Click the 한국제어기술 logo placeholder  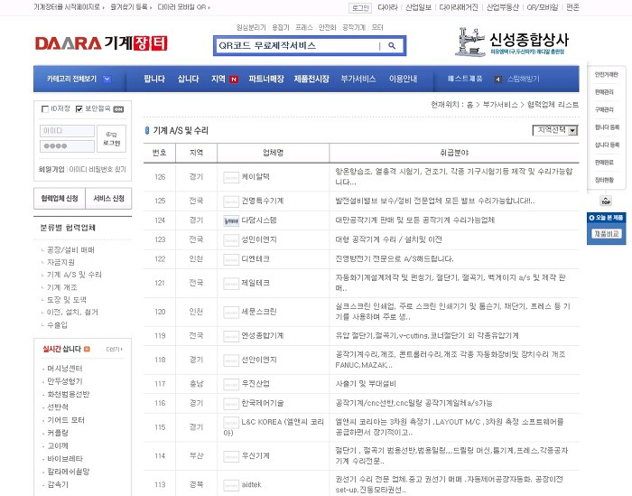pyautogui.click(x=231, y=403)
